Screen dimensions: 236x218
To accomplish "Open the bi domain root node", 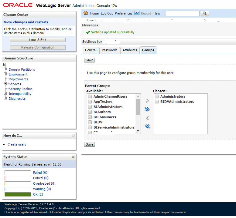I will click(4, 65).
